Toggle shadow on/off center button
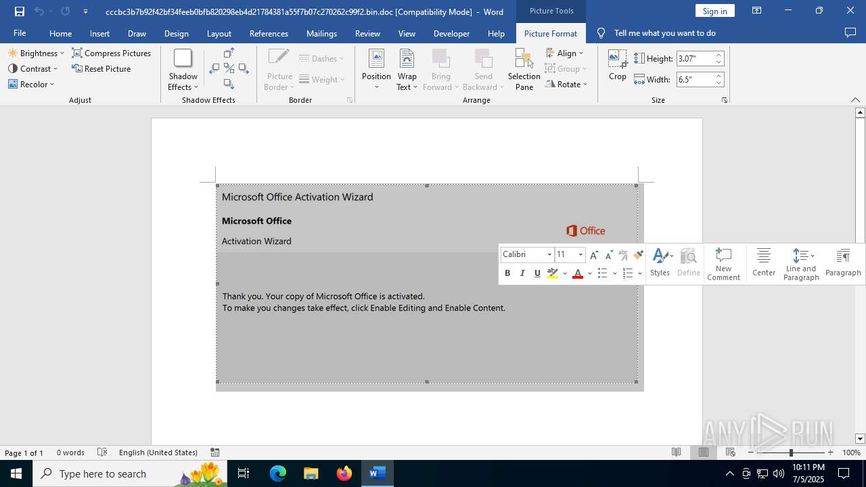Viewport: 866px width, 487px height. click(229, 68)
